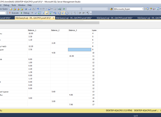Copy selection using toolbar Copy icon
The image size is (161, 117).
(30, 9)
